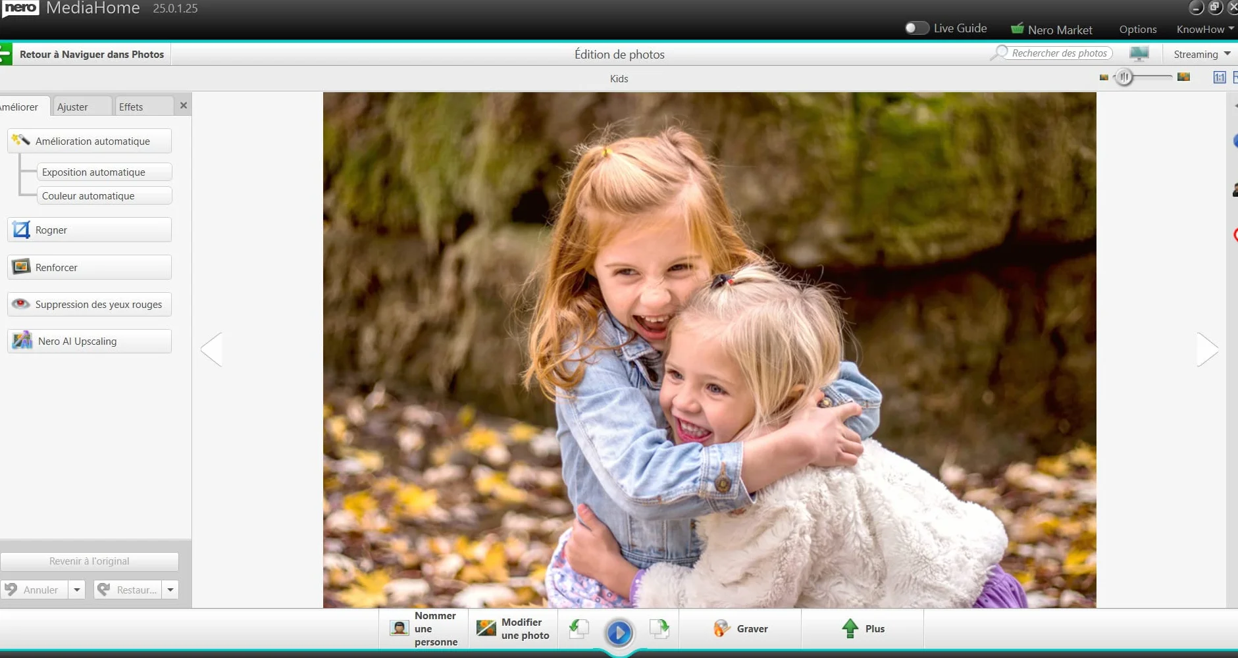Click the green up-arrow Plus icon
1238x658 pixels.
click(850, 628)
